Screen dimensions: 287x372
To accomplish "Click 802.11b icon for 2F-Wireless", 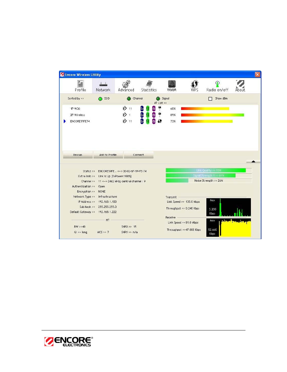I will click(x=142, y=115).
